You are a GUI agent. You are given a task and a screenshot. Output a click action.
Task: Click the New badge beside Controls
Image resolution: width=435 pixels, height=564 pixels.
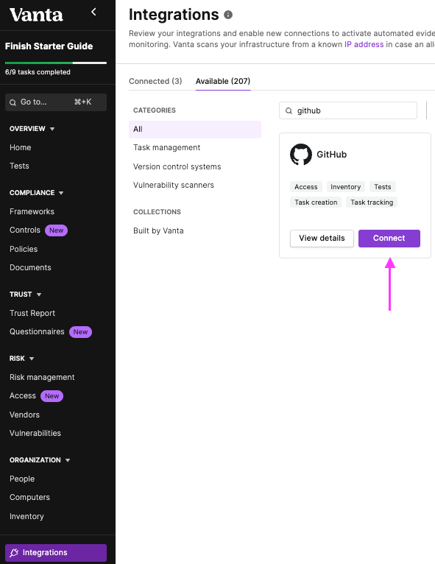(56, 230)
